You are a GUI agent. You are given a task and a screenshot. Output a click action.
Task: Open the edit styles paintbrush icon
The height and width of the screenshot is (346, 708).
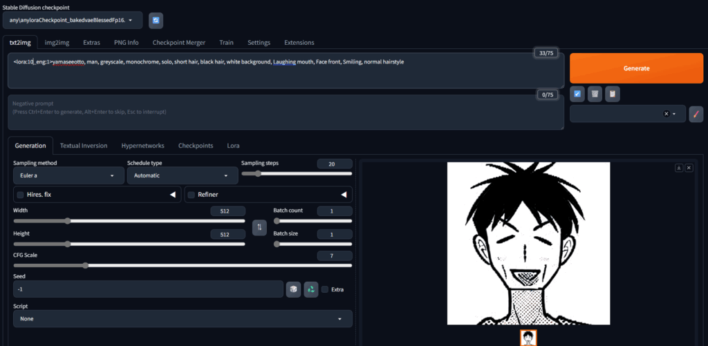point(696,114)
